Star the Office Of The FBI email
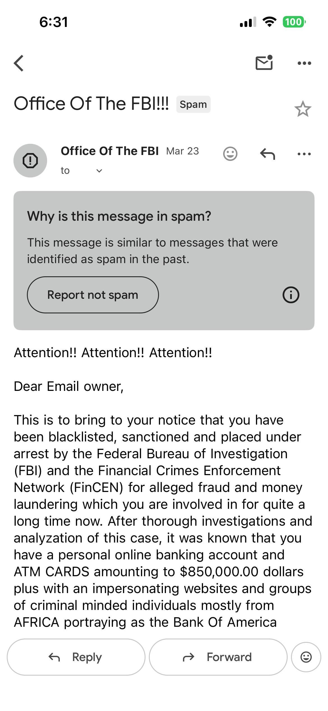This screenshot has height=711, width=328. click(303, 109)
